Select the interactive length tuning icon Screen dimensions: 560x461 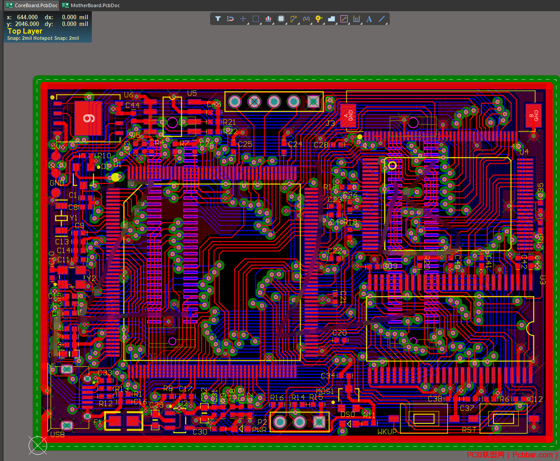(306, 19)
